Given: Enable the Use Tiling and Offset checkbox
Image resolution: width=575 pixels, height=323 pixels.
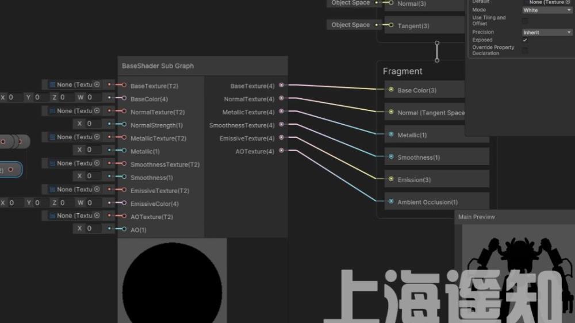Looking at the screenshot, I should pyautogui.click(x=524, y=21).
